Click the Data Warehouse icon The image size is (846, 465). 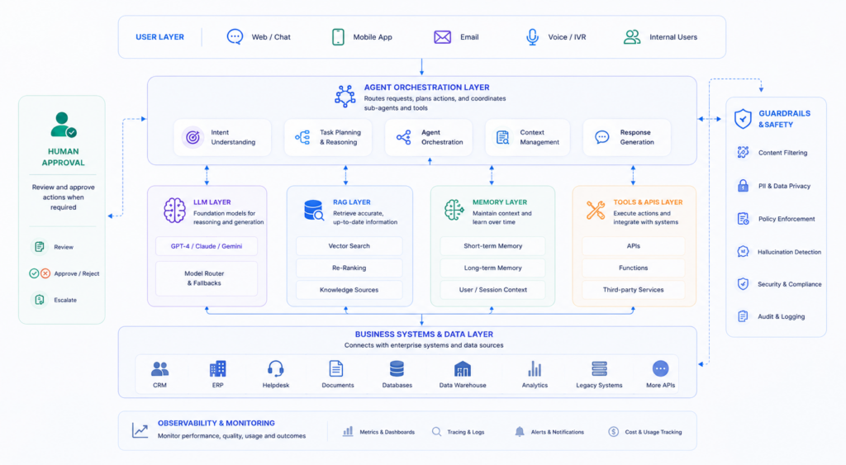[x=463, y=369]
